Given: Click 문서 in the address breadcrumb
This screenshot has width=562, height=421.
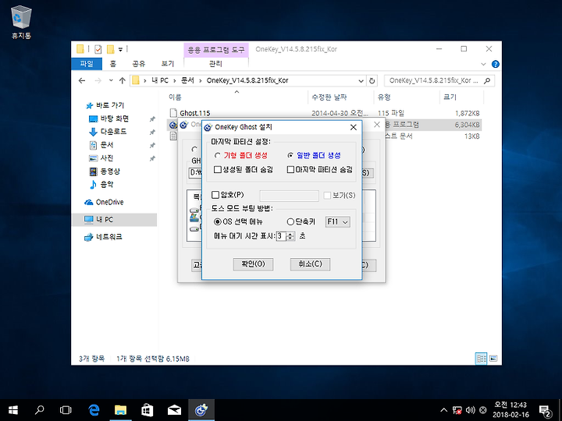Looking at the screenshot, I should click(187, 80).
